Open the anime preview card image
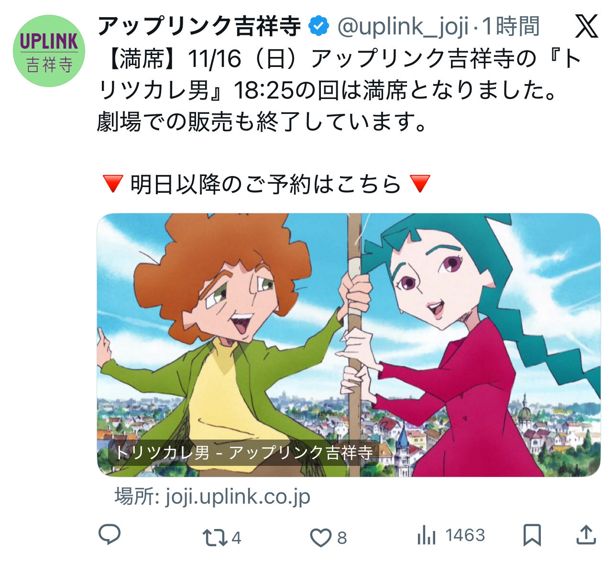The height and width of the screenshot is (562, 614). [349, 345]
